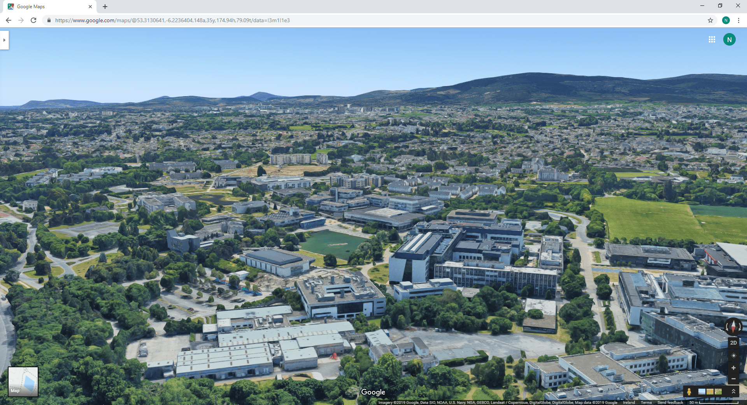Open the Terms link
The width and height of the screenshot is (747, 405).
coord(646,403)
